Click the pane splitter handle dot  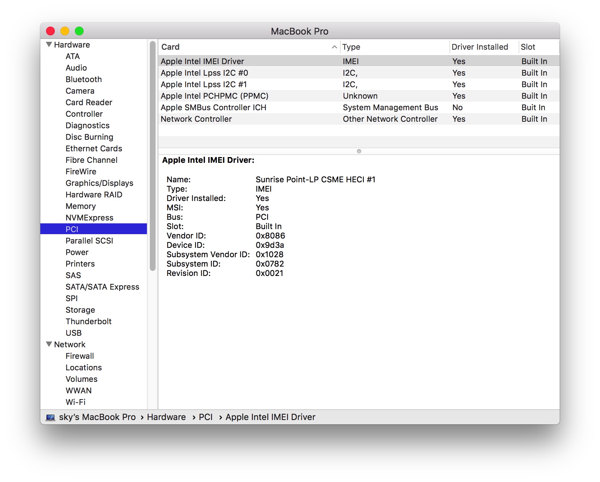(x=359, y=151)
